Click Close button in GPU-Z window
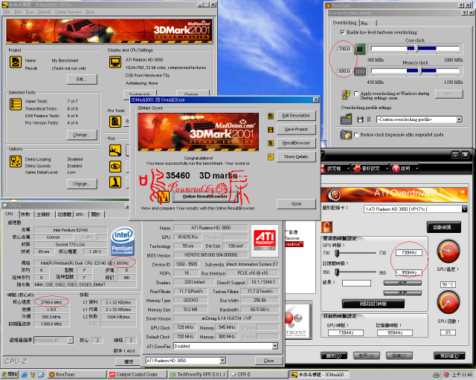 [268, 361]
